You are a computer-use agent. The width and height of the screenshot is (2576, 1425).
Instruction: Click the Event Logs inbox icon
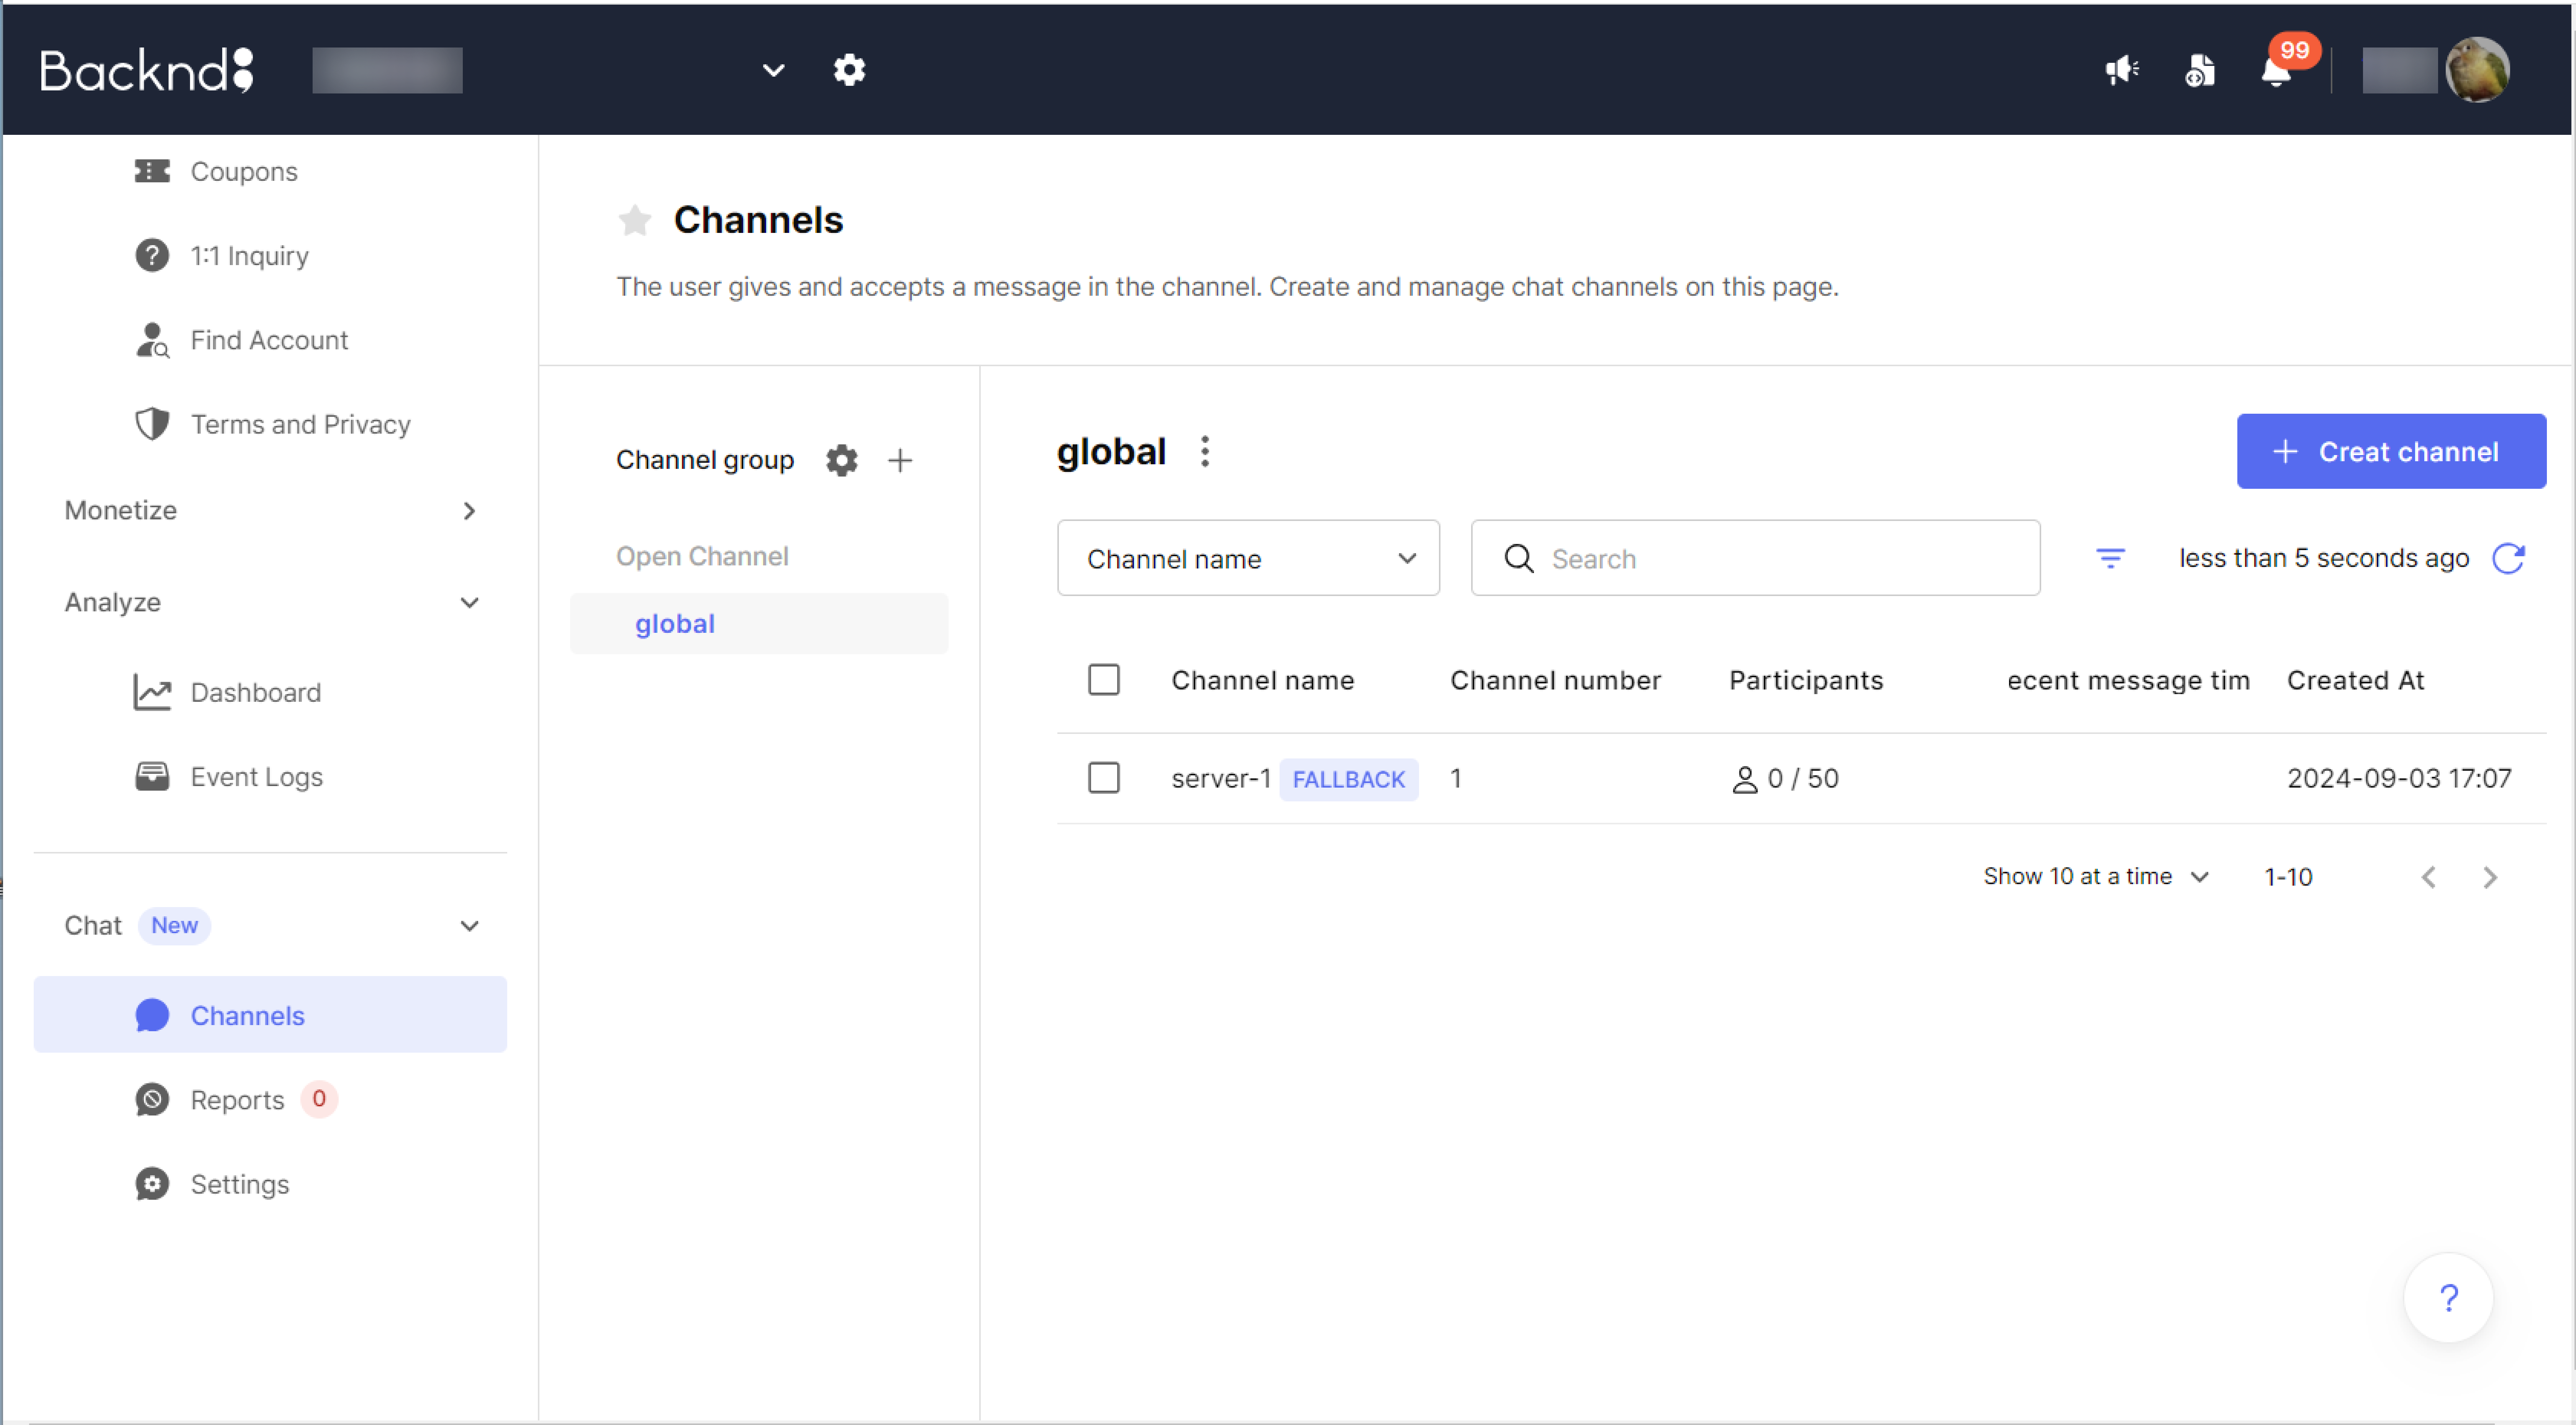pos(152,776)
